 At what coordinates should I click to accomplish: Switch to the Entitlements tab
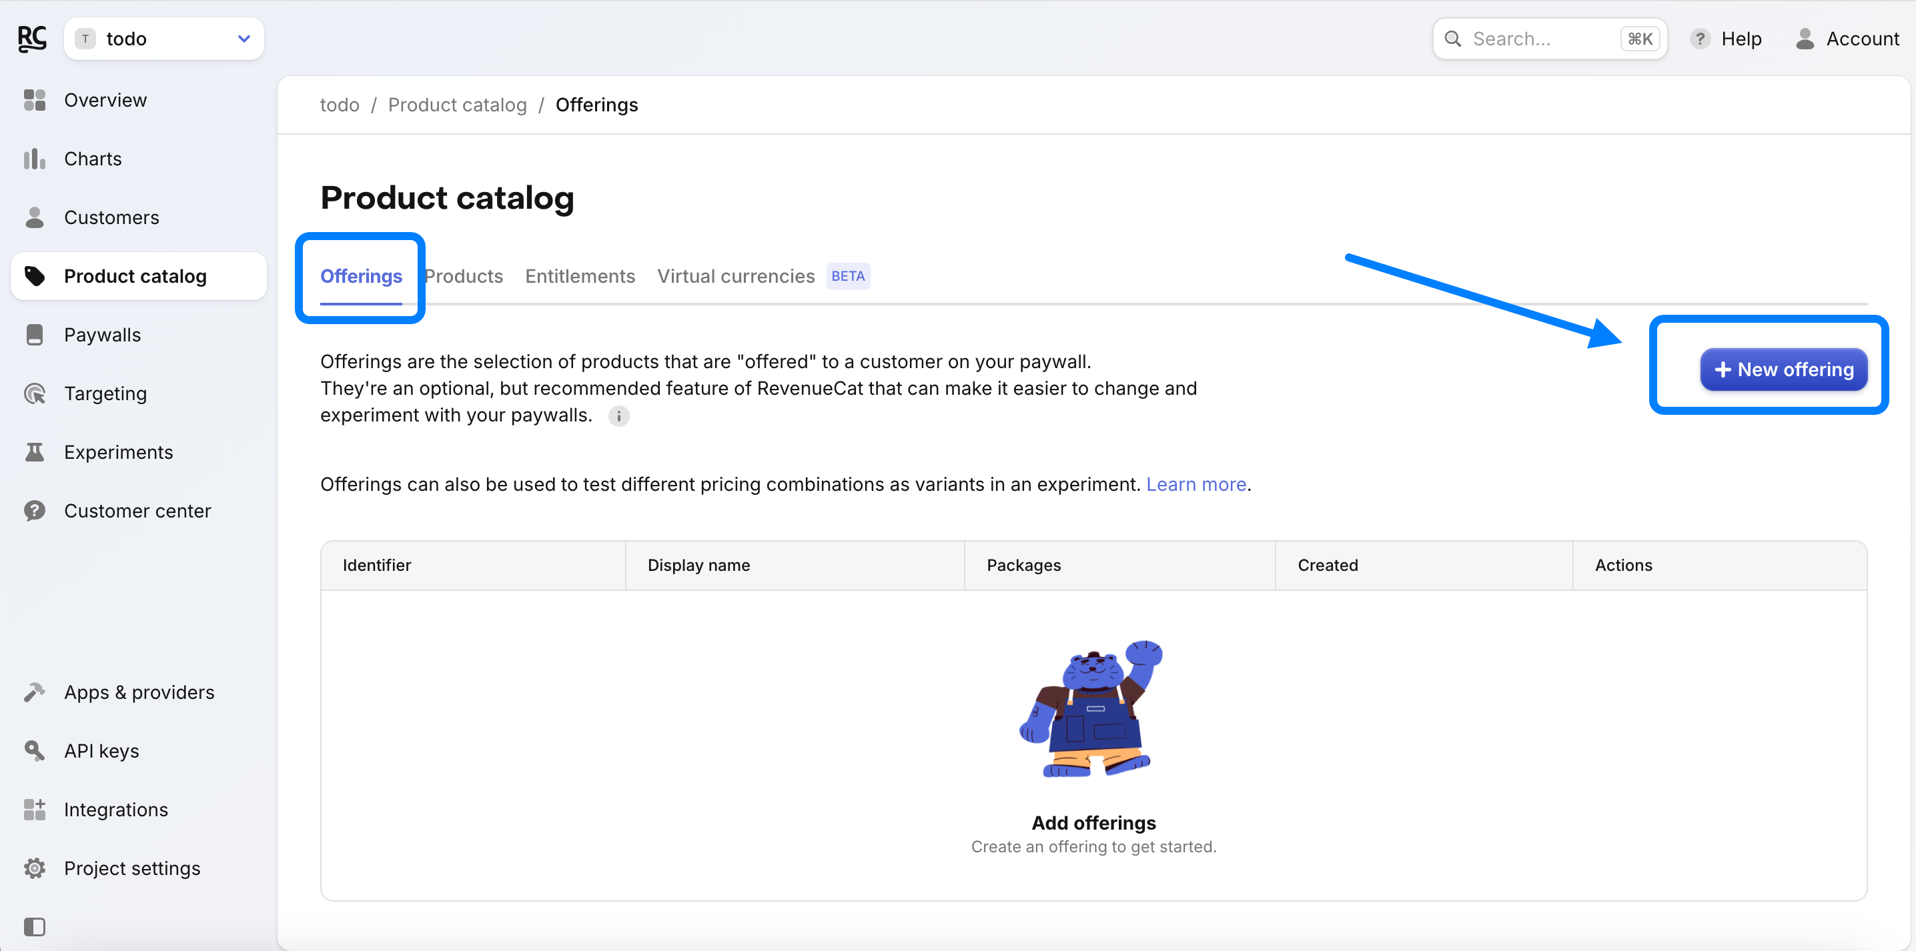click(580, 276)
